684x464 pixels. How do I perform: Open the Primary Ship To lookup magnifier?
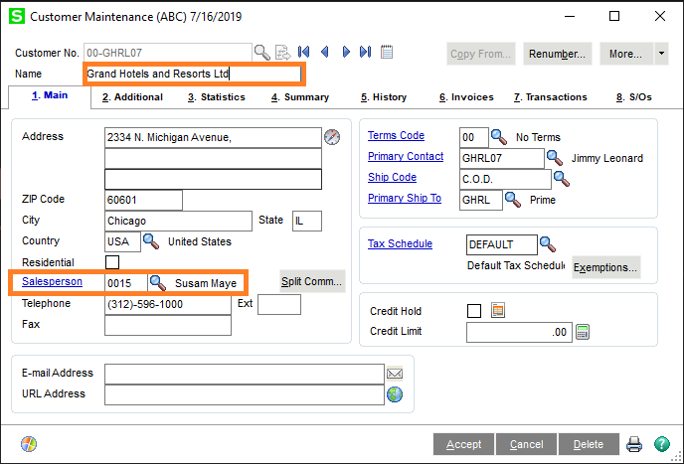pyautogui.click(x=513, y=200)
